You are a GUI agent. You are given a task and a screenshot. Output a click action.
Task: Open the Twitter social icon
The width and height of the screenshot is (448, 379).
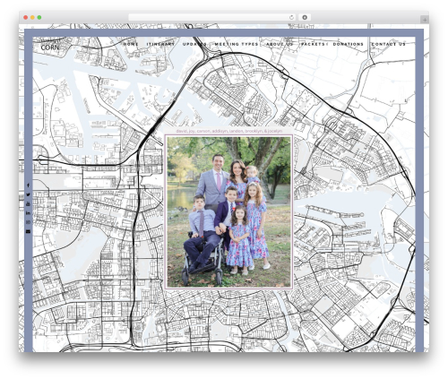(28, 194)
